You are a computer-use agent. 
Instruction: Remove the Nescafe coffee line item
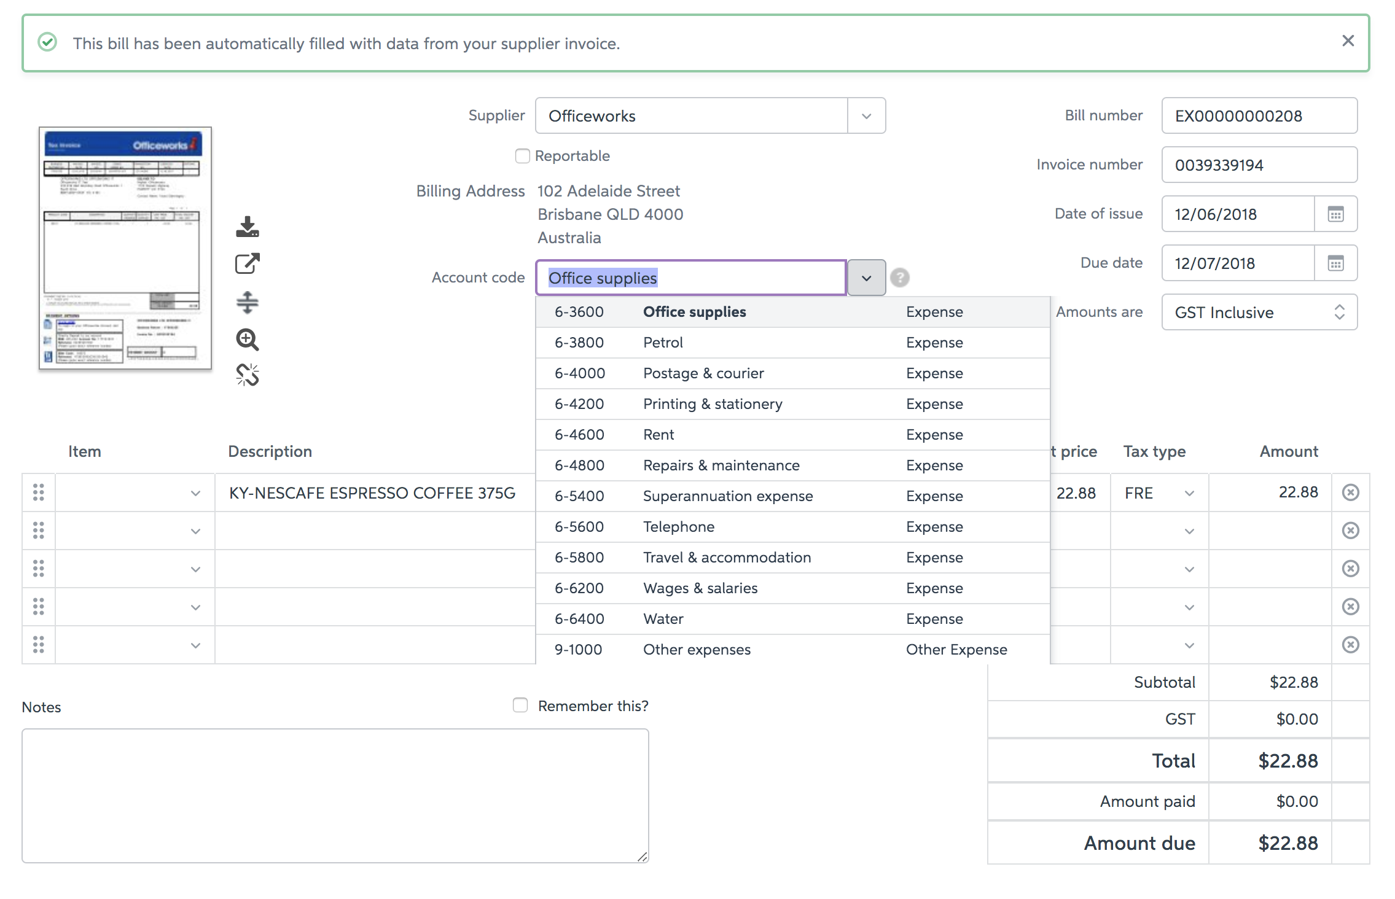coord(1350,492)
